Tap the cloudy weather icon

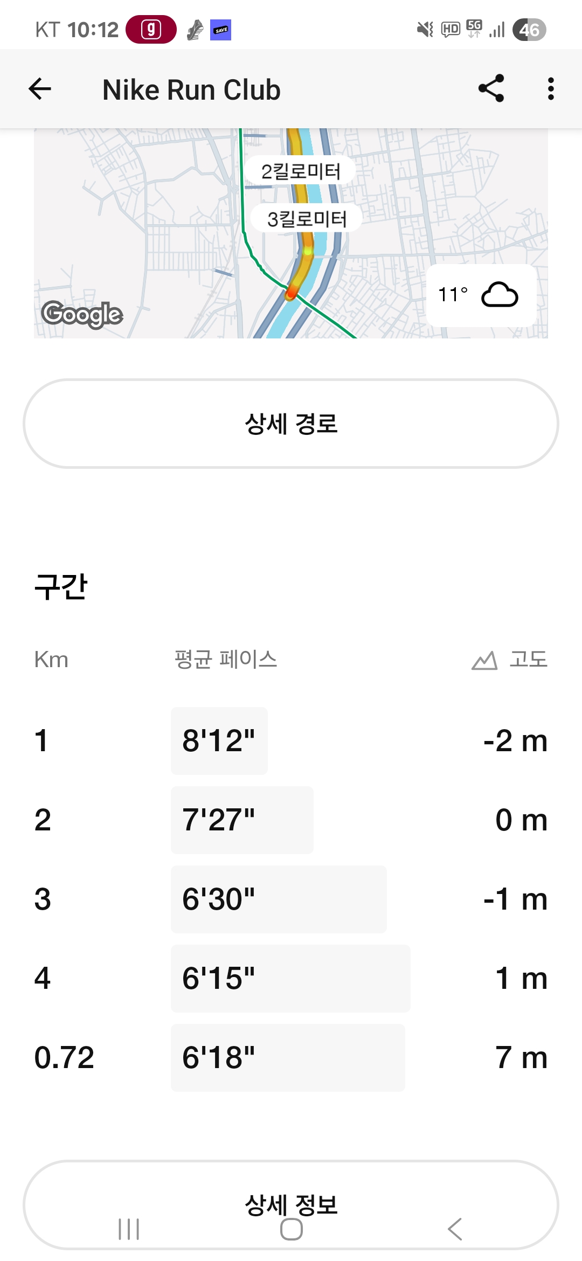tap(500, 295)
